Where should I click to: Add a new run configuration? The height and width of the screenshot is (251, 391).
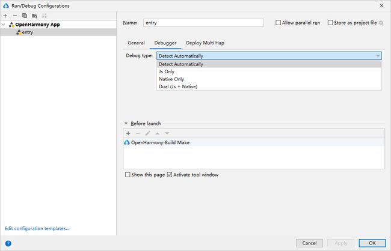pos(5,16)
